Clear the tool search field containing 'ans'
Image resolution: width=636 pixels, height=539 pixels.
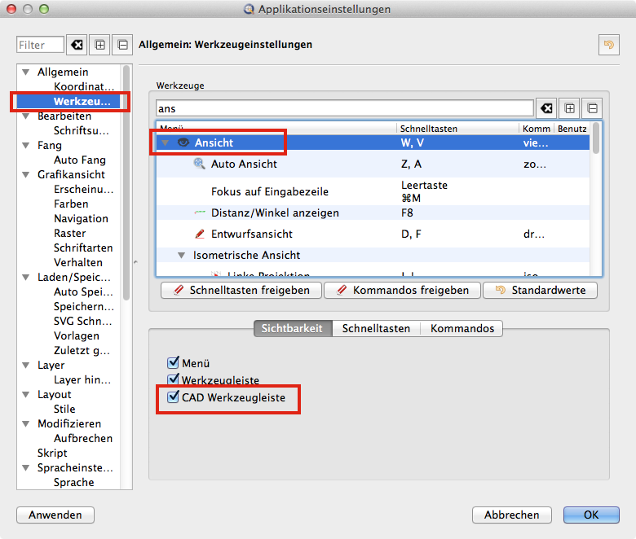coord(546,108)
